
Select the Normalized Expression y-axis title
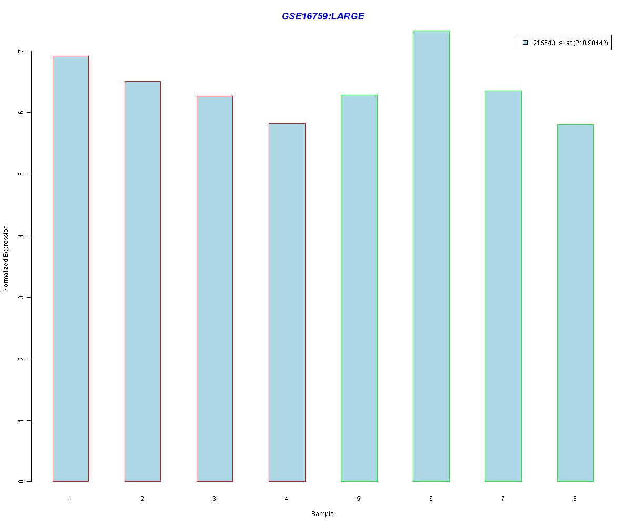(6, 258)
